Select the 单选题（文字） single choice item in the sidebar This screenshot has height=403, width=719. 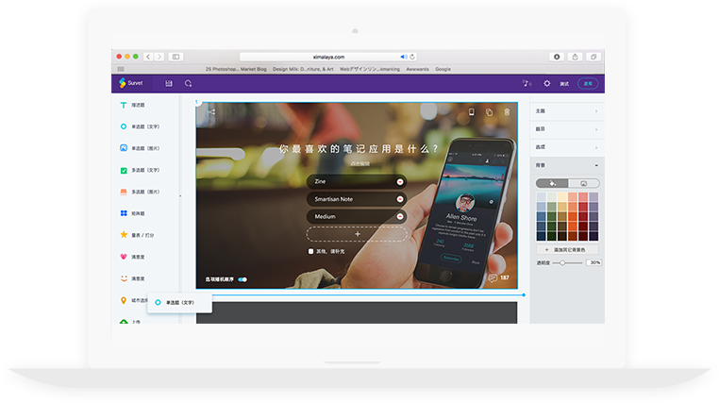point(140,126)
